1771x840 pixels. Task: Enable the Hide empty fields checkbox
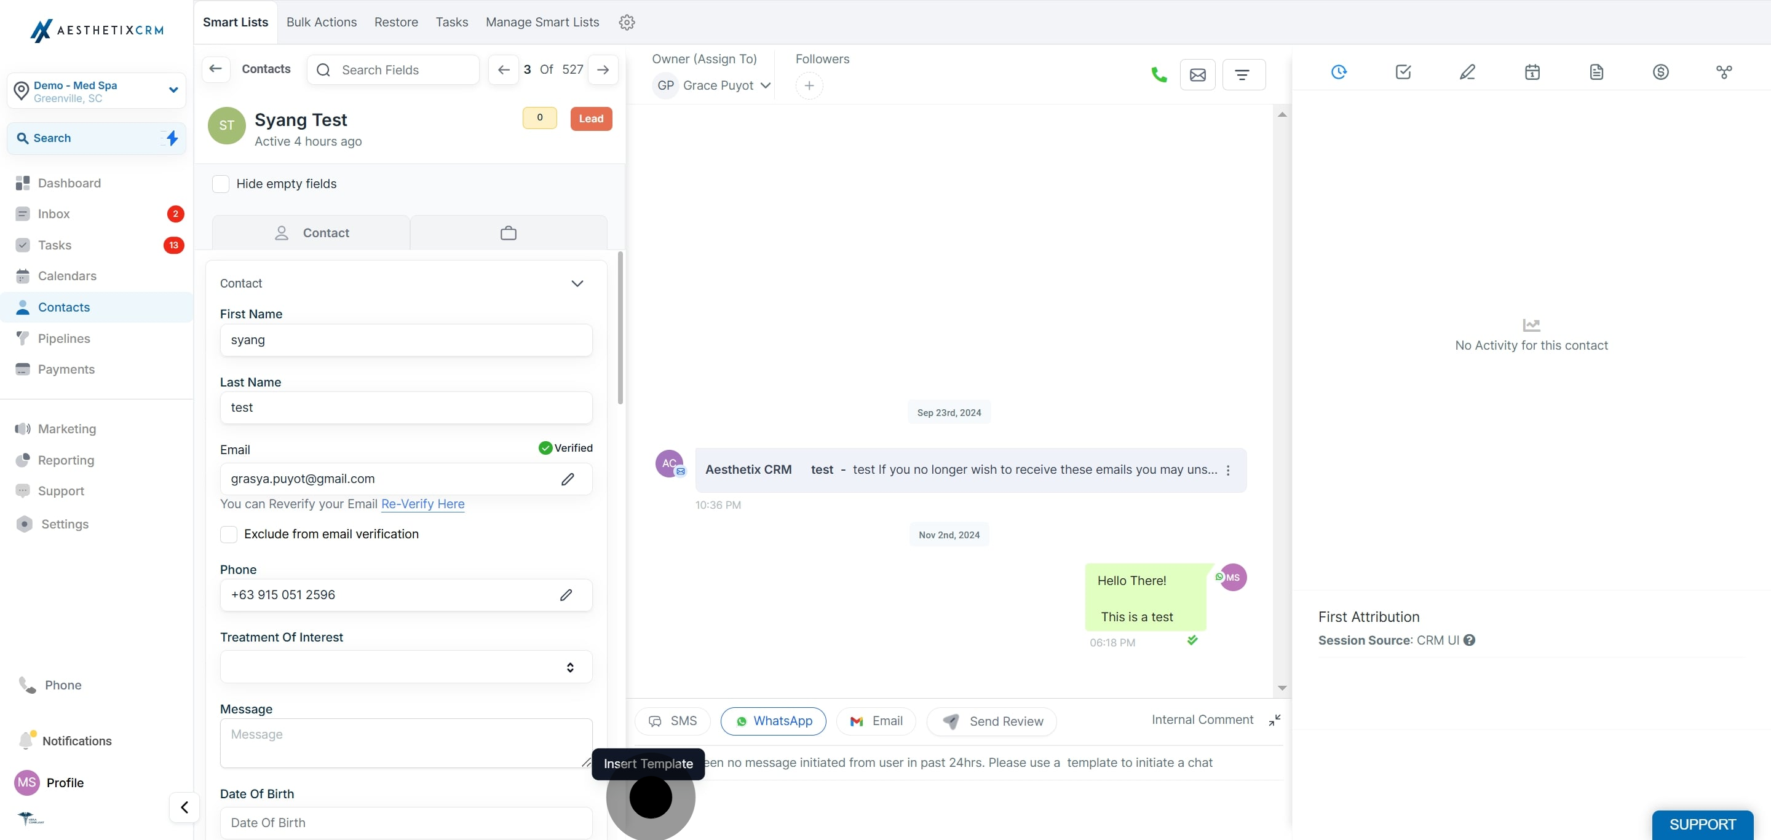click(221, 183)
